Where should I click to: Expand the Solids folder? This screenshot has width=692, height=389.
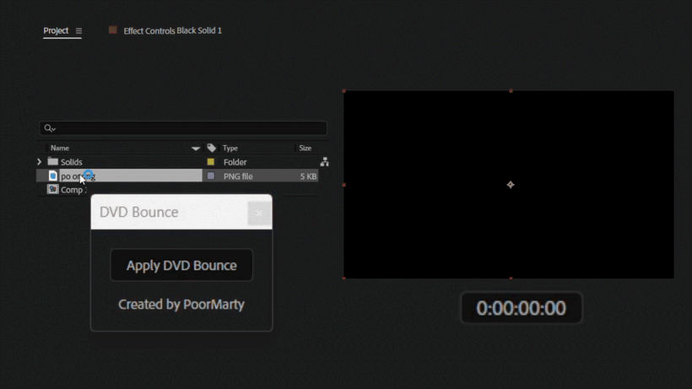[40, 162]
